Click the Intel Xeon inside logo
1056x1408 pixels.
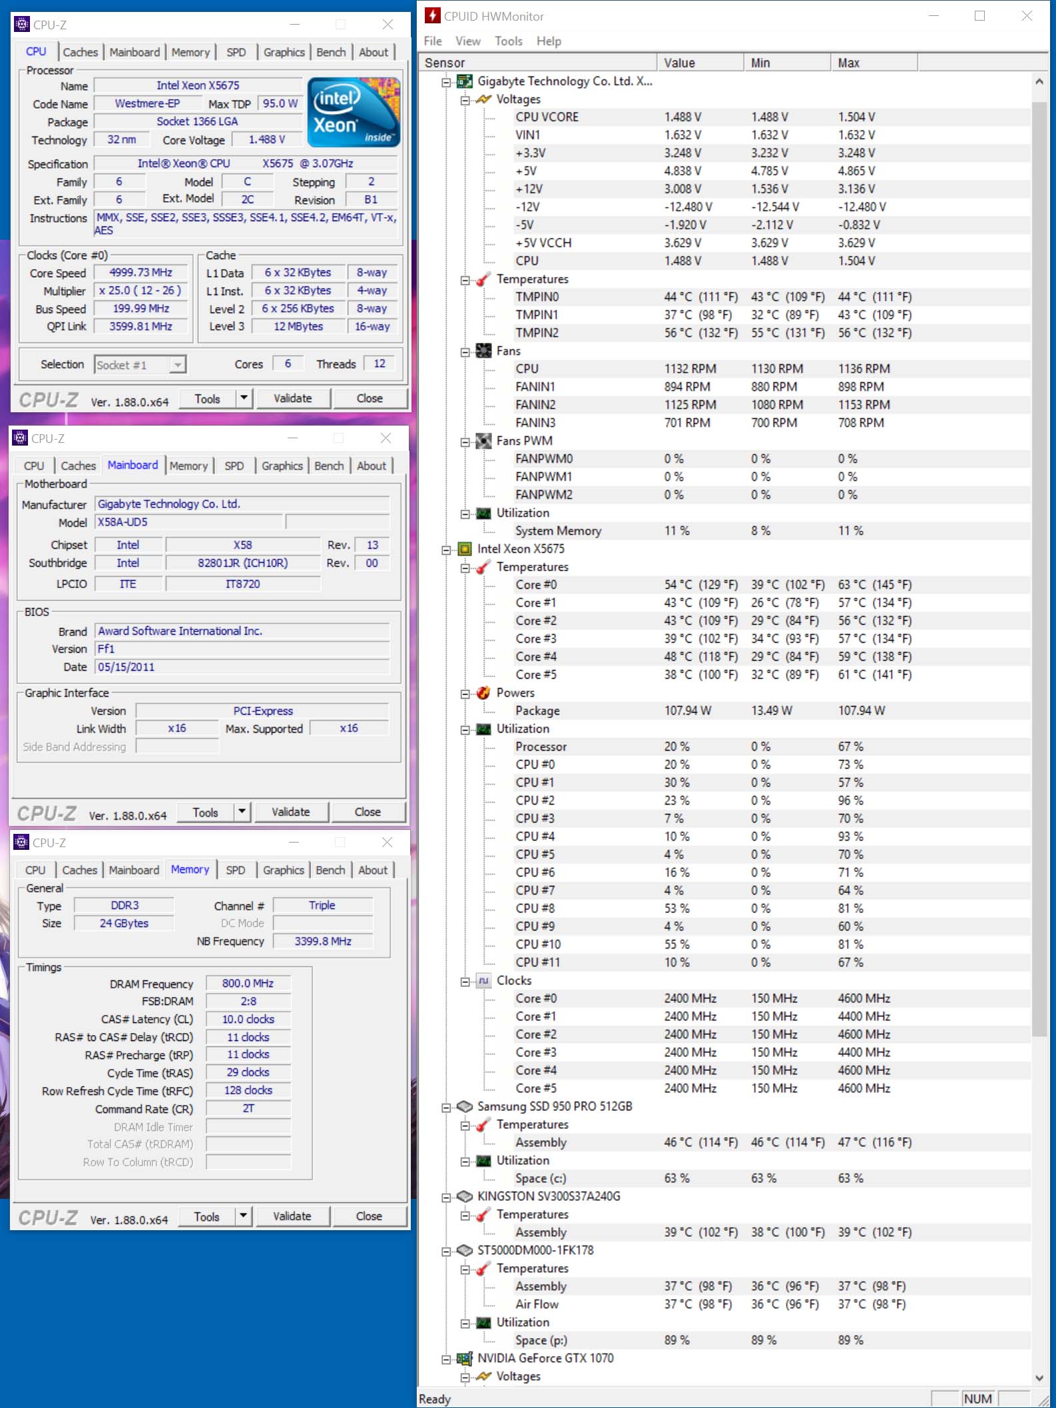[354, 112]
